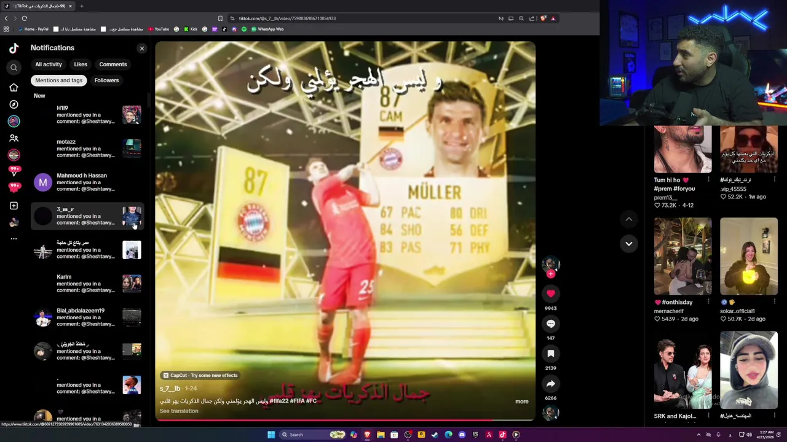Open the Friends icon in TikTok sidebar
Screen dimensions: 787x442
point(14,138)
